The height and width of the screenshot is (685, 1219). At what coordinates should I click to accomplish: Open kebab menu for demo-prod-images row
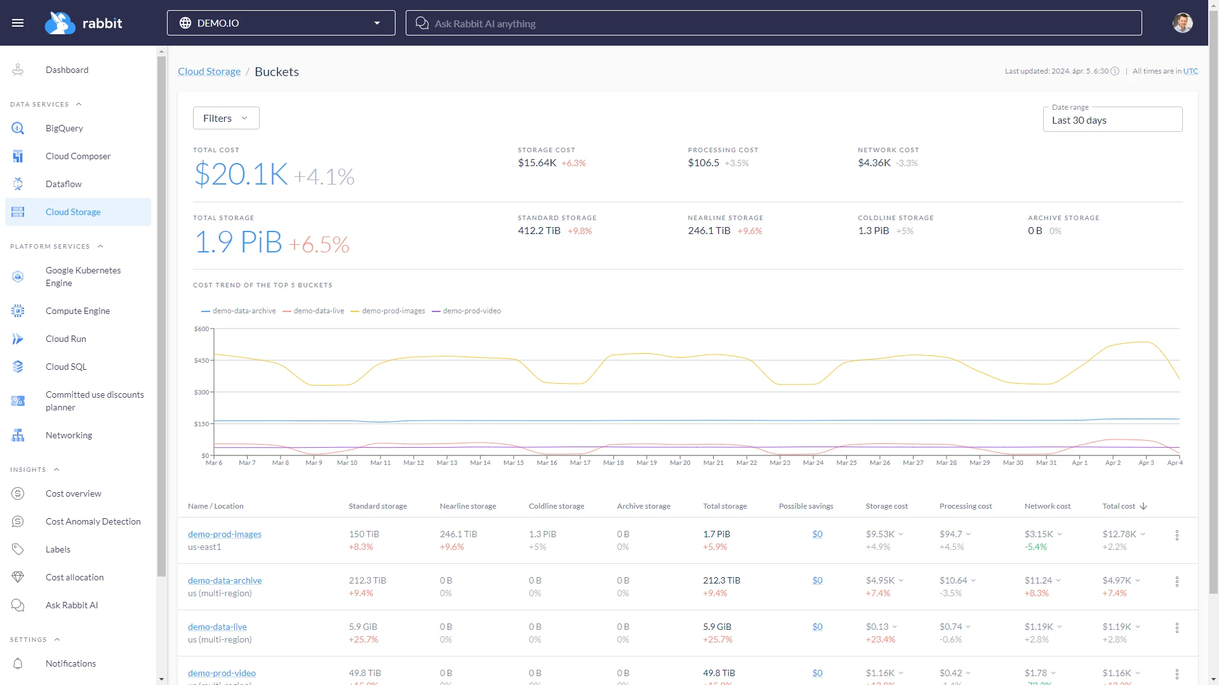[1176, 535]
